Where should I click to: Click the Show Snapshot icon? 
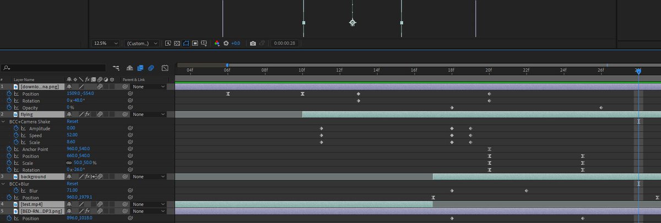click(263, 43)
